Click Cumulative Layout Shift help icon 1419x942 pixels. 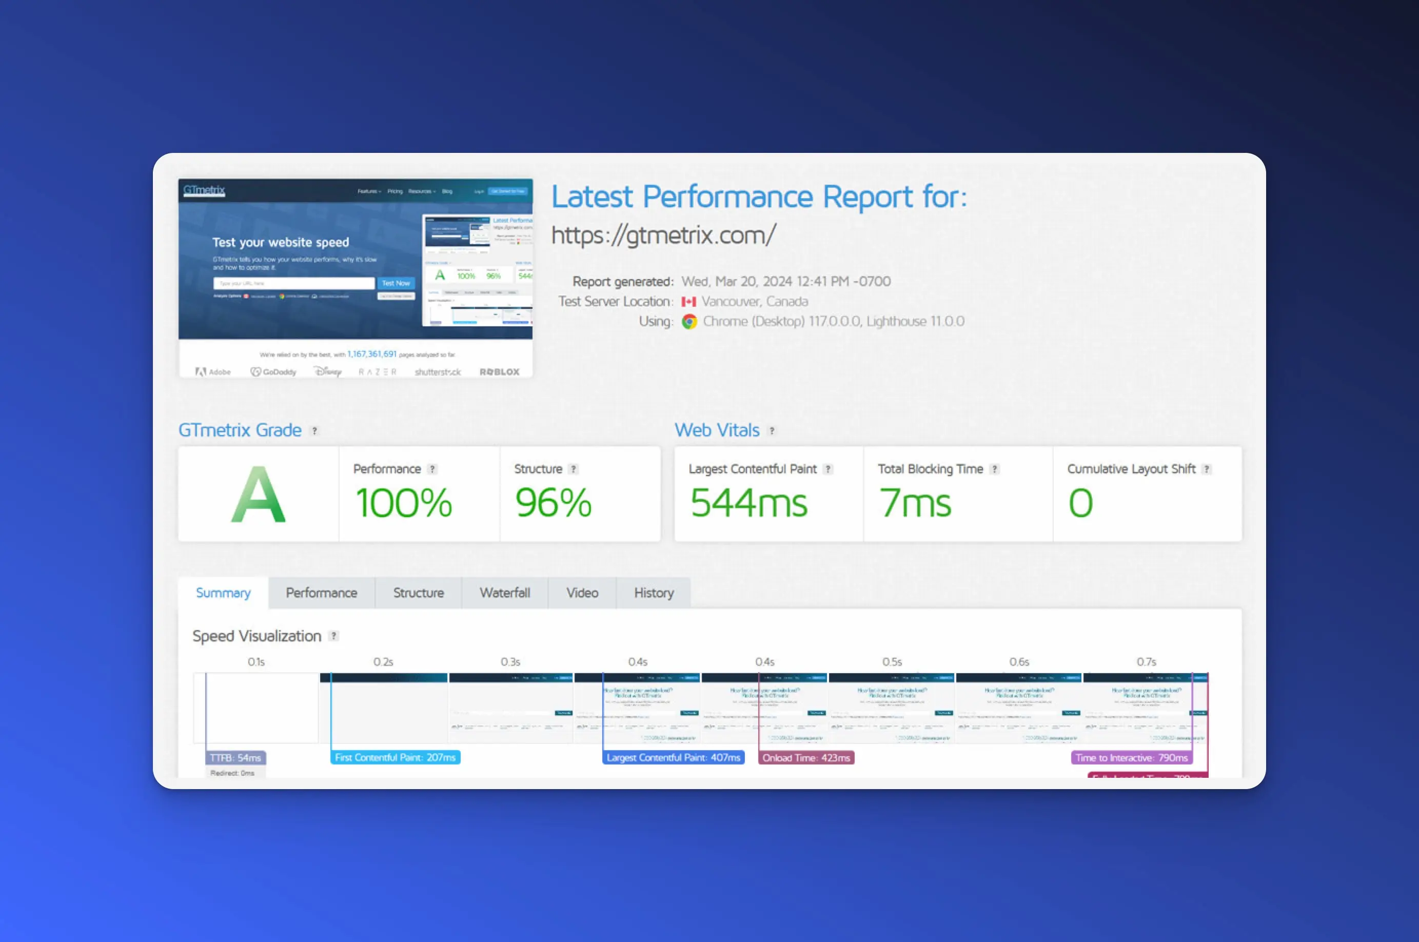1207,469
